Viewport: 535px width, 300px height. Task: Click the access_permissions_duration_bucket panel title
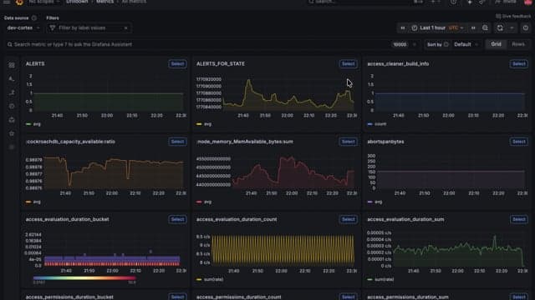coord(69,297)
